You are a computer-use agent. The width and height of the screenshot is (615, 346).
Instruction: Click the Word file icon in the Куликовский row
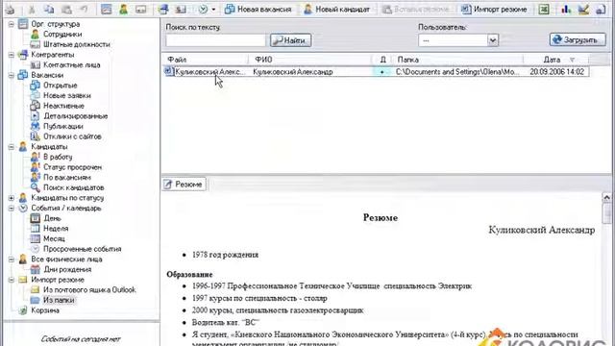(x=169, y=71)
